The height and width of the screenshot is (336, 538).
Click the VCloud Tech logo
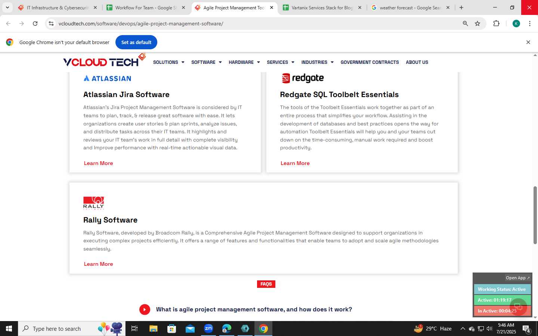click(x=104, y=60)
